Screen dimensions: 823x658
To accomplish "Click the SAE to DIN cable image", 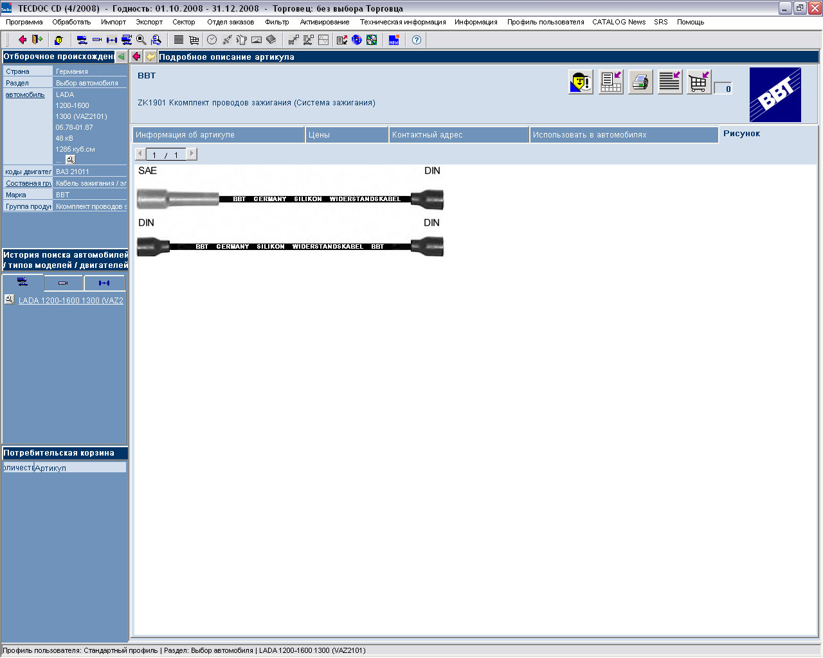I will (x=290, y=198).
